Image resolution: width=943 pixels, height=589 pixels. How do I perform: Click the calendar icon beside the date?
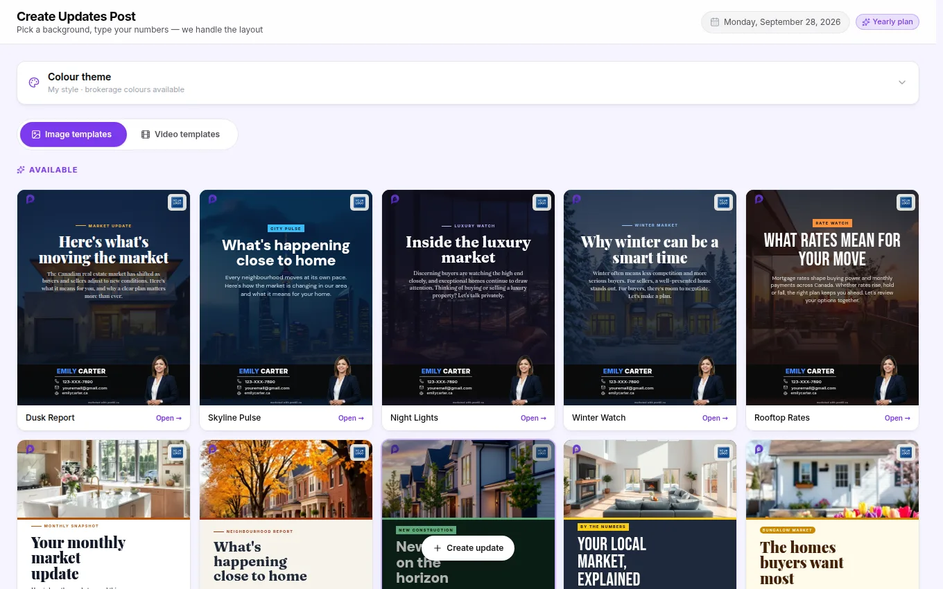coord(715,22)
